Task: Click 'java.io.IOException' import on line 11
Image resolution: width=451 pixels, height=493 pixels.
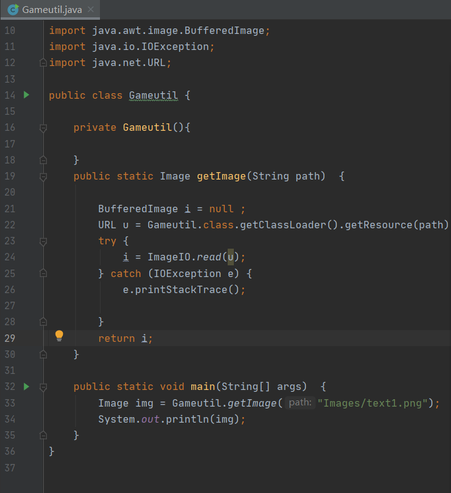Action: pos(151,46)
